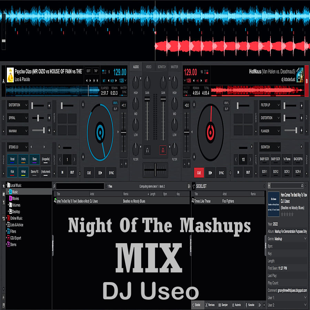This screenshot has width=310, height=310.
Task: Click the crossfader slider
Action: click(155, 169)
